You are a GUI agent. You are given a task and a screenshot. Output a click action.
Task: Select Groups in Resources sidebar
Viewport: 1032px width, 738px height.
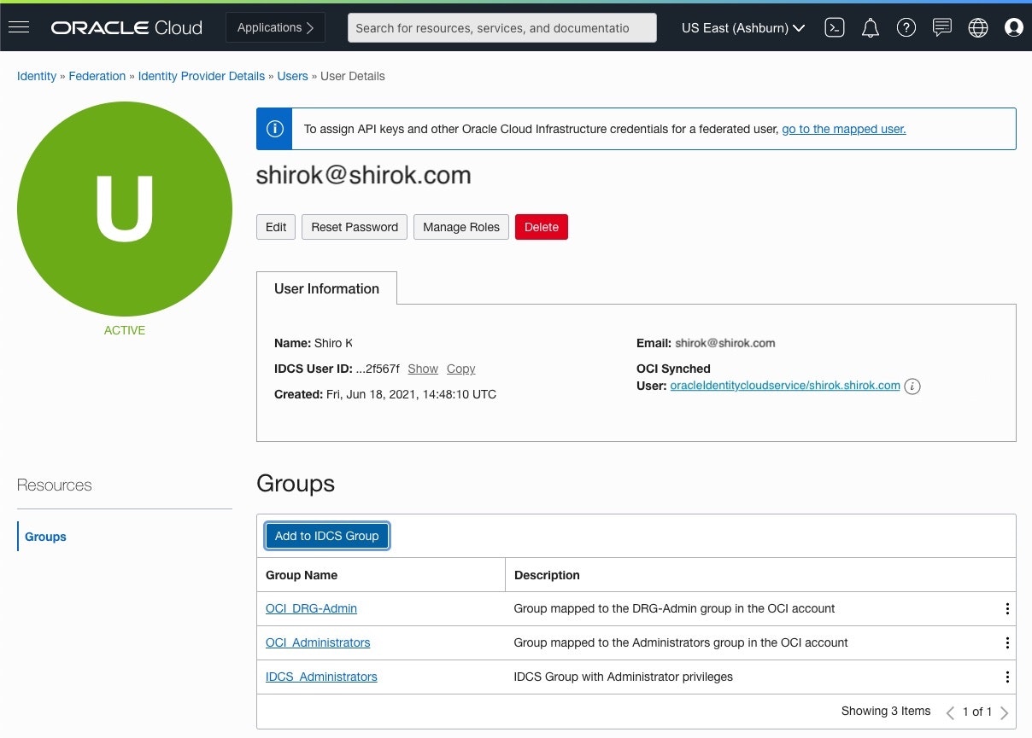(45, 537)
